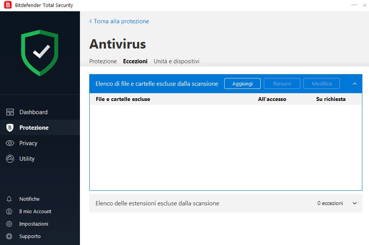Click the All'accesso column header
Image resolution: width=369 pixels, height=245 pixels.
click(x=272, y=99)
